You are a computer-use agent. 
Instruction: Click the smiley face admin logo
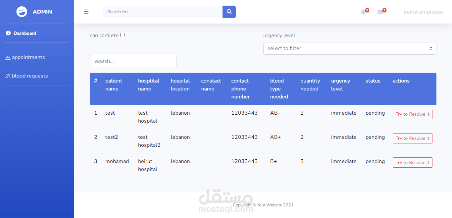point(22,12)
